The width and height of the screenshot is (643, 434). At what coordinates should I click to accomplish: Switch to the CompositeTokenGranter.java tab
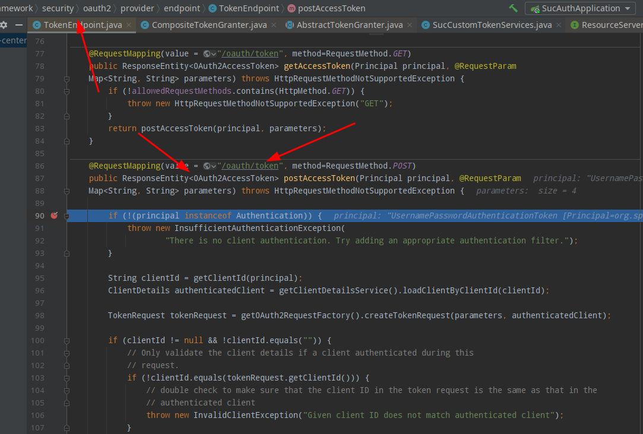point(209,25)
